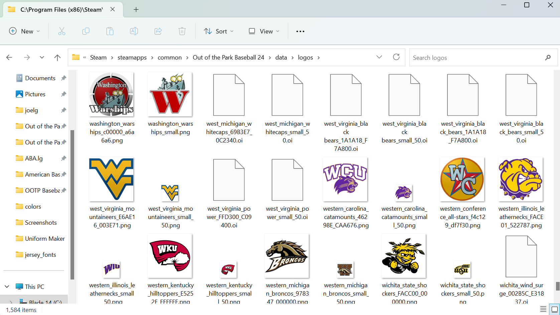Click the Steam breadcrumb segment

point(98,58)
